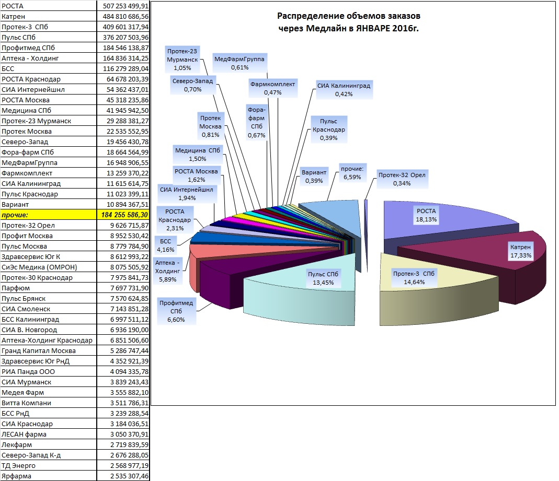Viewport: 559px width, 481px height.
Task: Select the прочие: 6,59% label
Action: coord(352,173)
